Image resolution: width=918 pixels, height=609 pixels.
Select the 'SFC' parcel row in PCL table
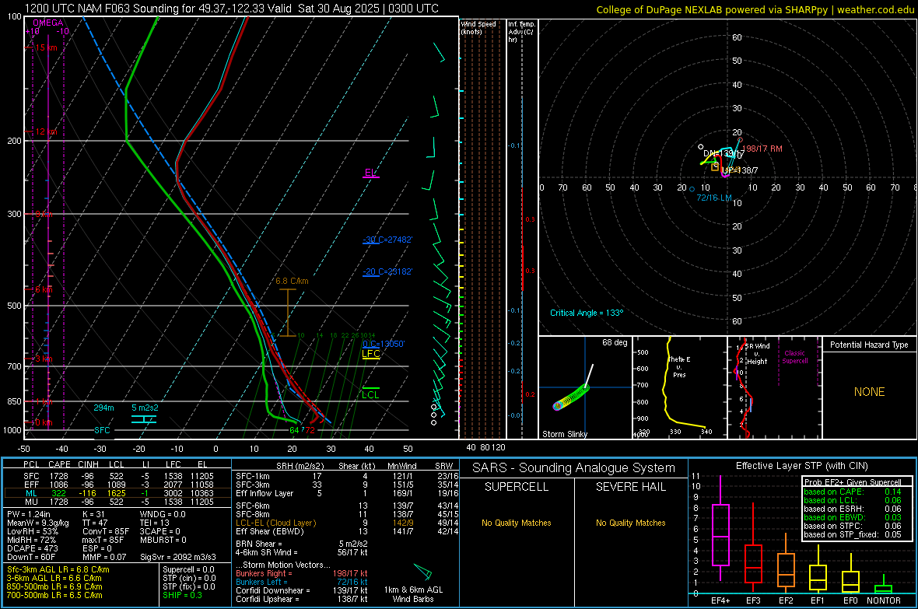(x=118, y=476)
